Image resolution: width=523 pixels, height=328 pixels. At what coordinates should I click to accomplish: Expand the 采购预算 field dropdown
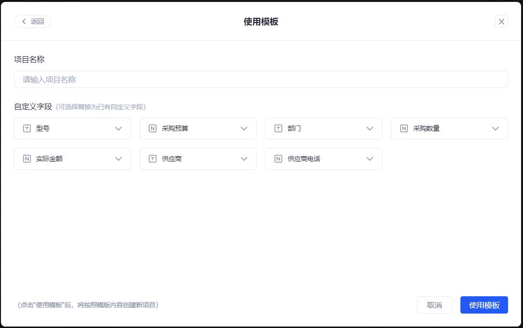coord(244,128)
